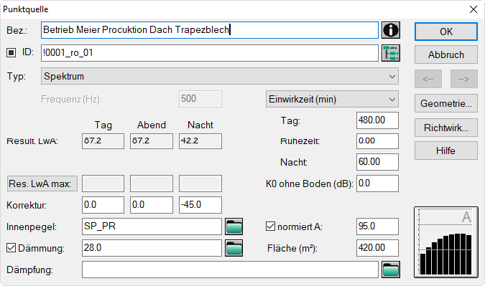This screenshot has height=286, width=485.
Task: Set the Nacht Einwirkzeit field 60.00
Action: [x=377, y=162]
